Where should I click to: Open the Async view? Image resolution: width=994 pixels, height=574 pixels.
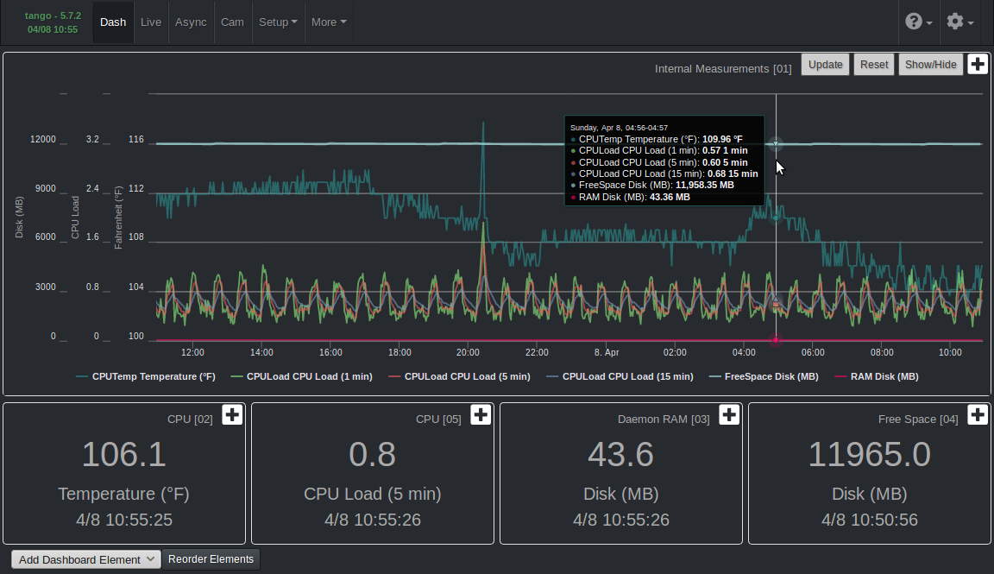(x=191, y=22)
